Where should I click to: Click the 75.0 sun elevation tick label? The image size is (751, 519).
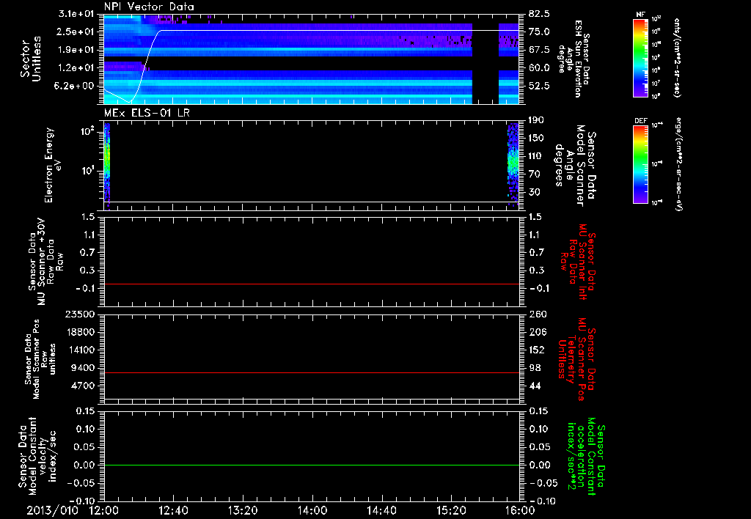(539, 32)
